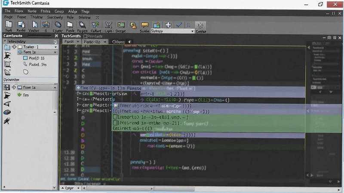344x193 pixels.
Task: Open the Rule menu in the second menu row
Action: [70, 17]
